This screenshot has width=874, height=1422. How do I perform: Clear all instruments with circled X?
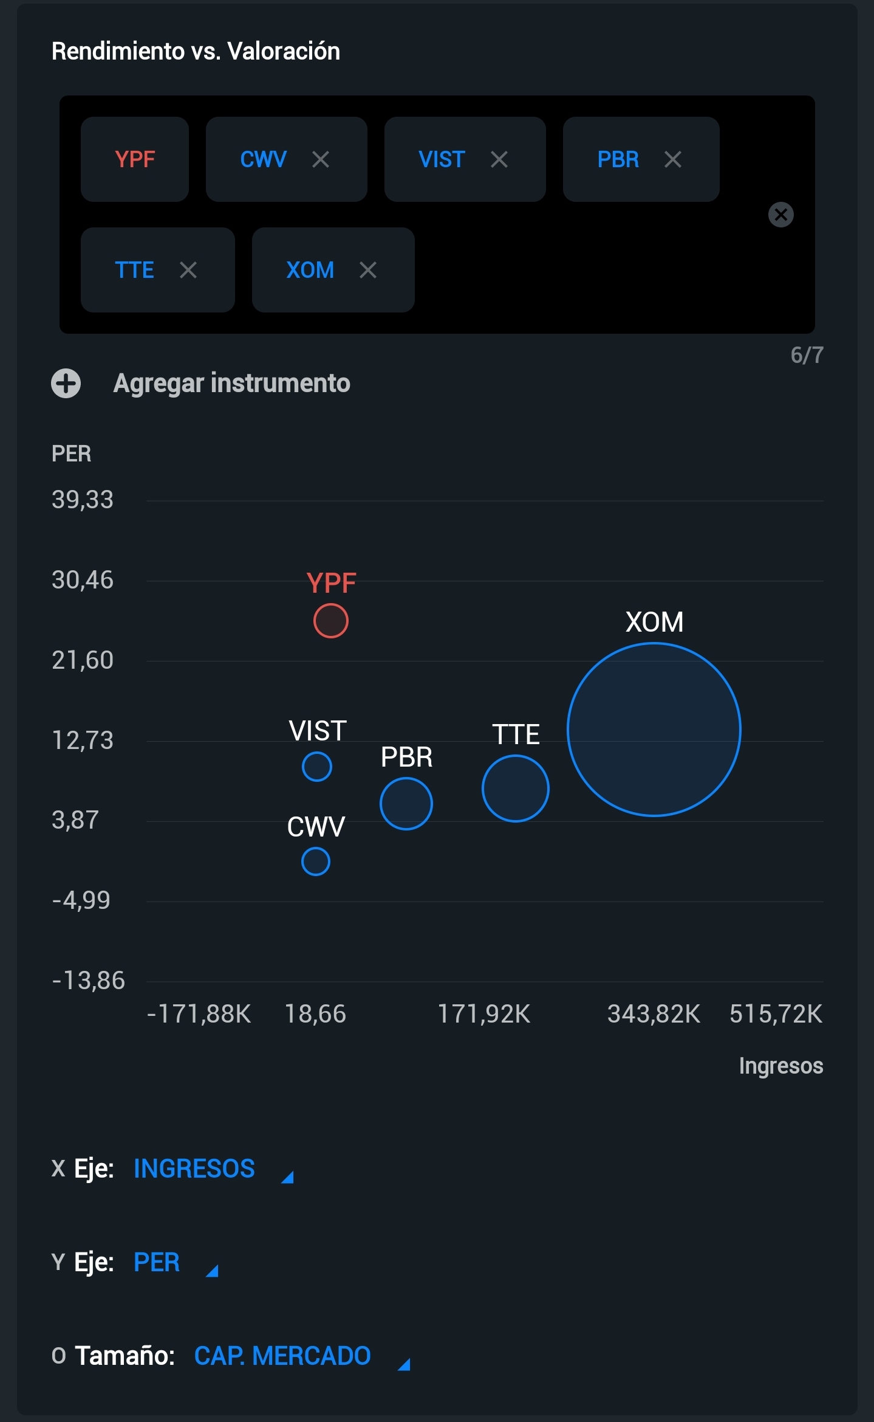(x=781, y=215)
